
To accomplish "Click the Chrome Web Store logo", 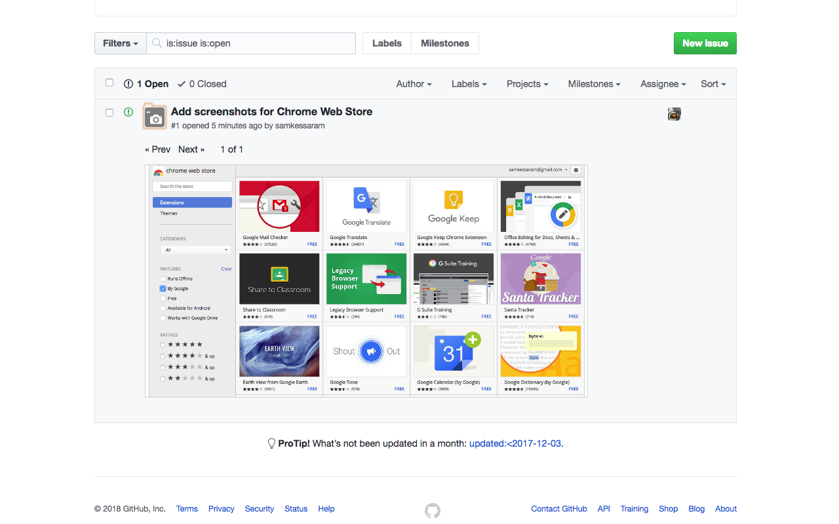I will click(158, 172).
